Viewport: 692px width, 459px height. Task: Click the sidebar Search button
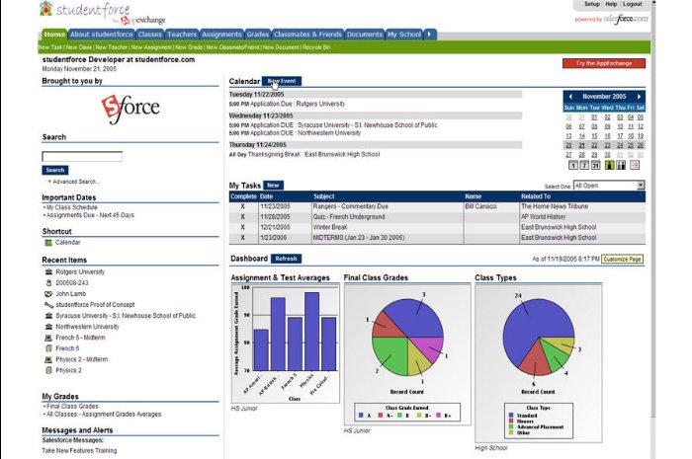tap(55, 171)
